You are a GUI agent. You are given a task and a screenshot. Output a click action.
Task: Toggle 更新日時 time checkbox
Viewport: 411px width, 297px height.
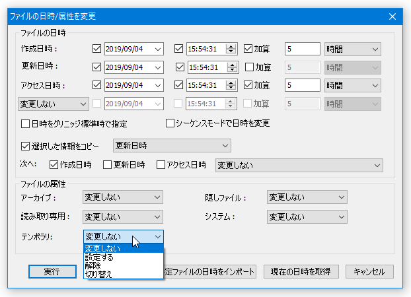pos(180,67)
